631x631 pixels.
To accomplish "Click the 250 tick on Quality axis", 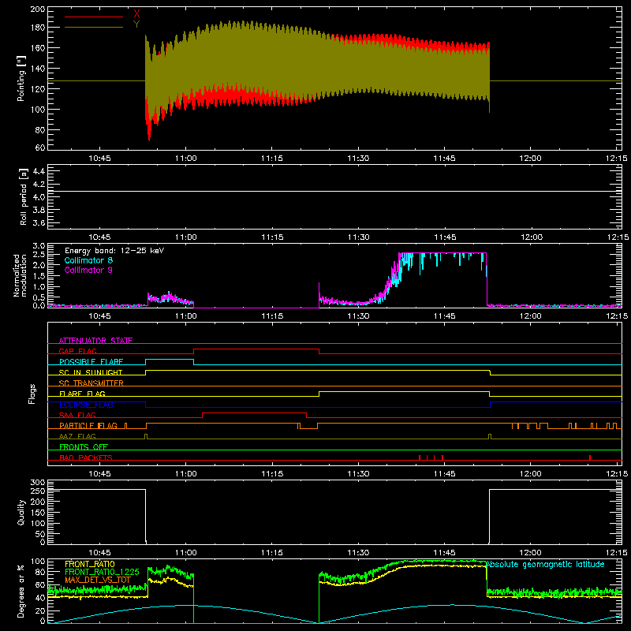I will pyautogui.click(x=38, y=491).
